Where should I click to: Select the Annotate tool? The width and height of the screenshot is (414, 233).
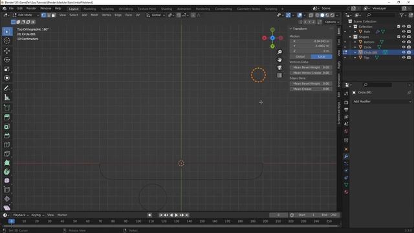coord(7,88)
